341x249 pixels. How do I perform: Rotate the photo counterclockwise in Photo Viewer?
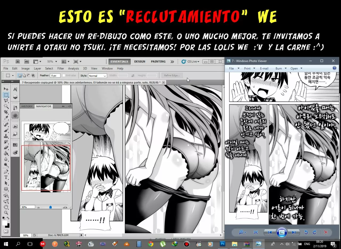click(306, 232)
